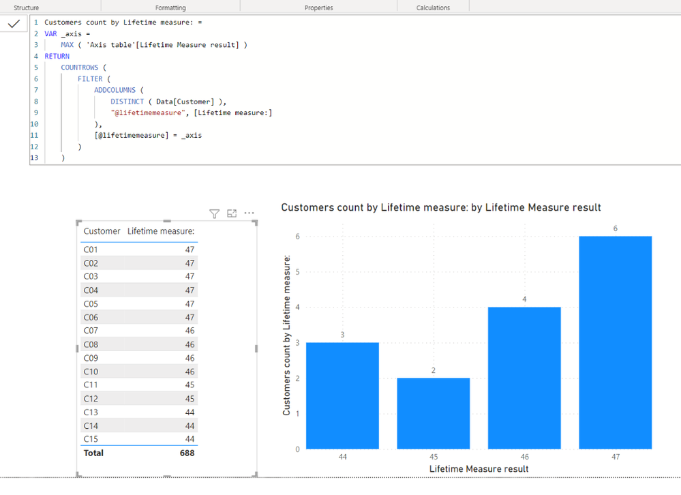
Task: Select the C07 customer row
Action: point(139,331)
